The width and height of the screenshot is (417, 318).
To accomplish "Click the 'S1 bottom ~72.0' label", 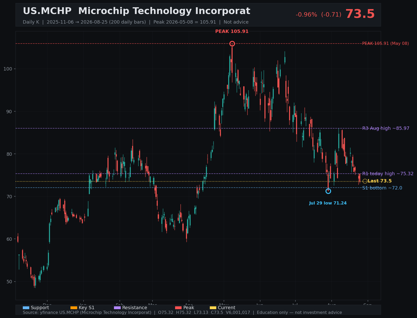I will click(x=382, y=188).
